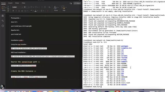Click 'packages' directory in terminal listing
The height and width of the screenshot is (92, 165).
tap(125, 46)
